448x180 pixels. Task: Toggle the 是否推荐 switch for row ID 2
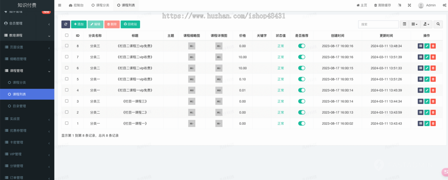(x=302, y=112)
